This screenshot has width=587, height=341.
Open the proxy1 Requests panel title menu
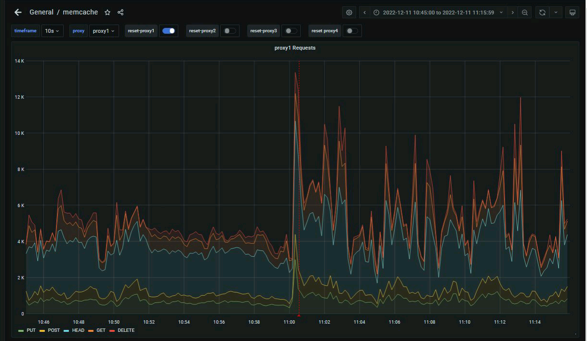coord(294,48)
